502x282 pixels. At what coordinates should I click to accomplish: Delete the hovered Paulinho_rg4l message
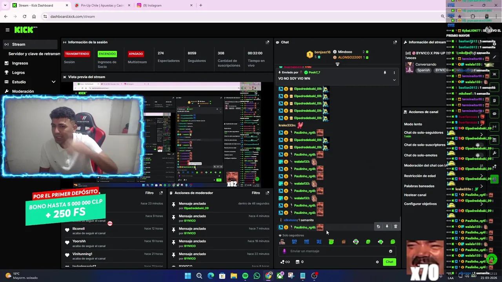[x=395, y=226]
